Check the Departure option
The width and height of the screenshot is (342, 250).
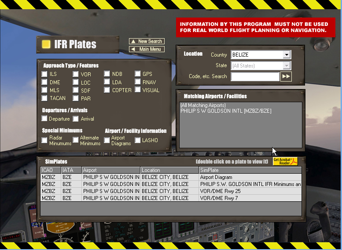44,118
